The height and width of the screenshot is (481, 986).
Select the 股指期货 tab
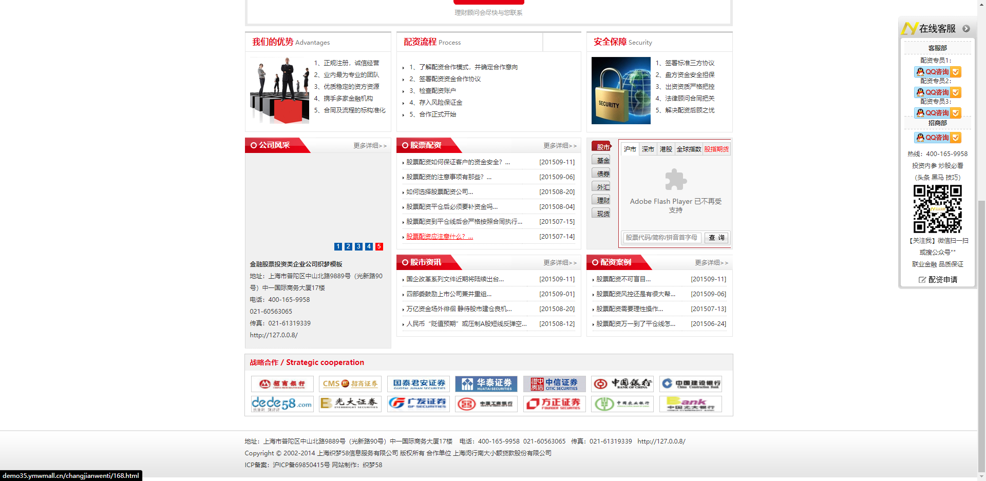716,149
